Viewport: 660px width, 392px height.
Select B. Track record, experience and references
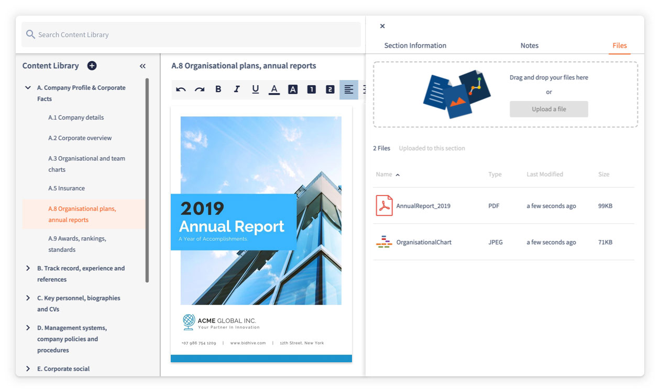81,274
